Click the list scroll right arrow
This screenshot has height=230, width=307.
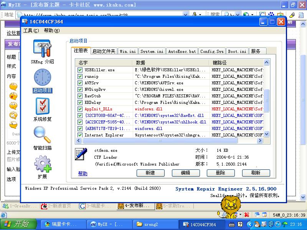pyautogui.click(x=260, y=140)
